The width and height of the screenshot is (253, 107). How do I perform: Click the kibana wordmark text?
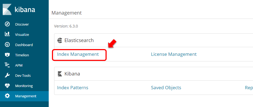25,9
